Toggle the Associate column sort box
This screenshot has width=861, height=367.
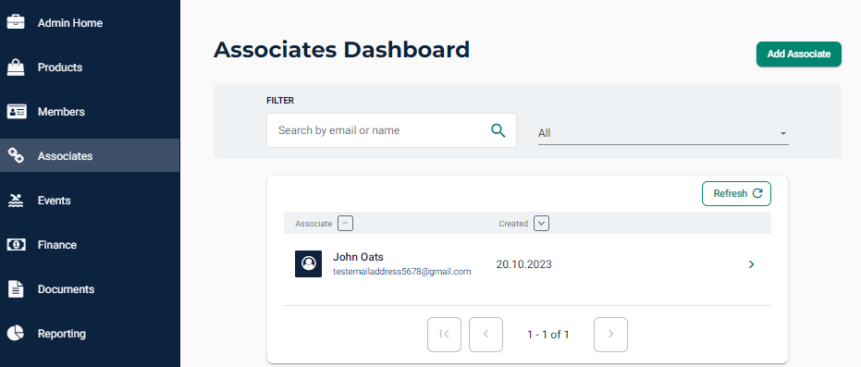pyautogui.click(x=345, y=224)
